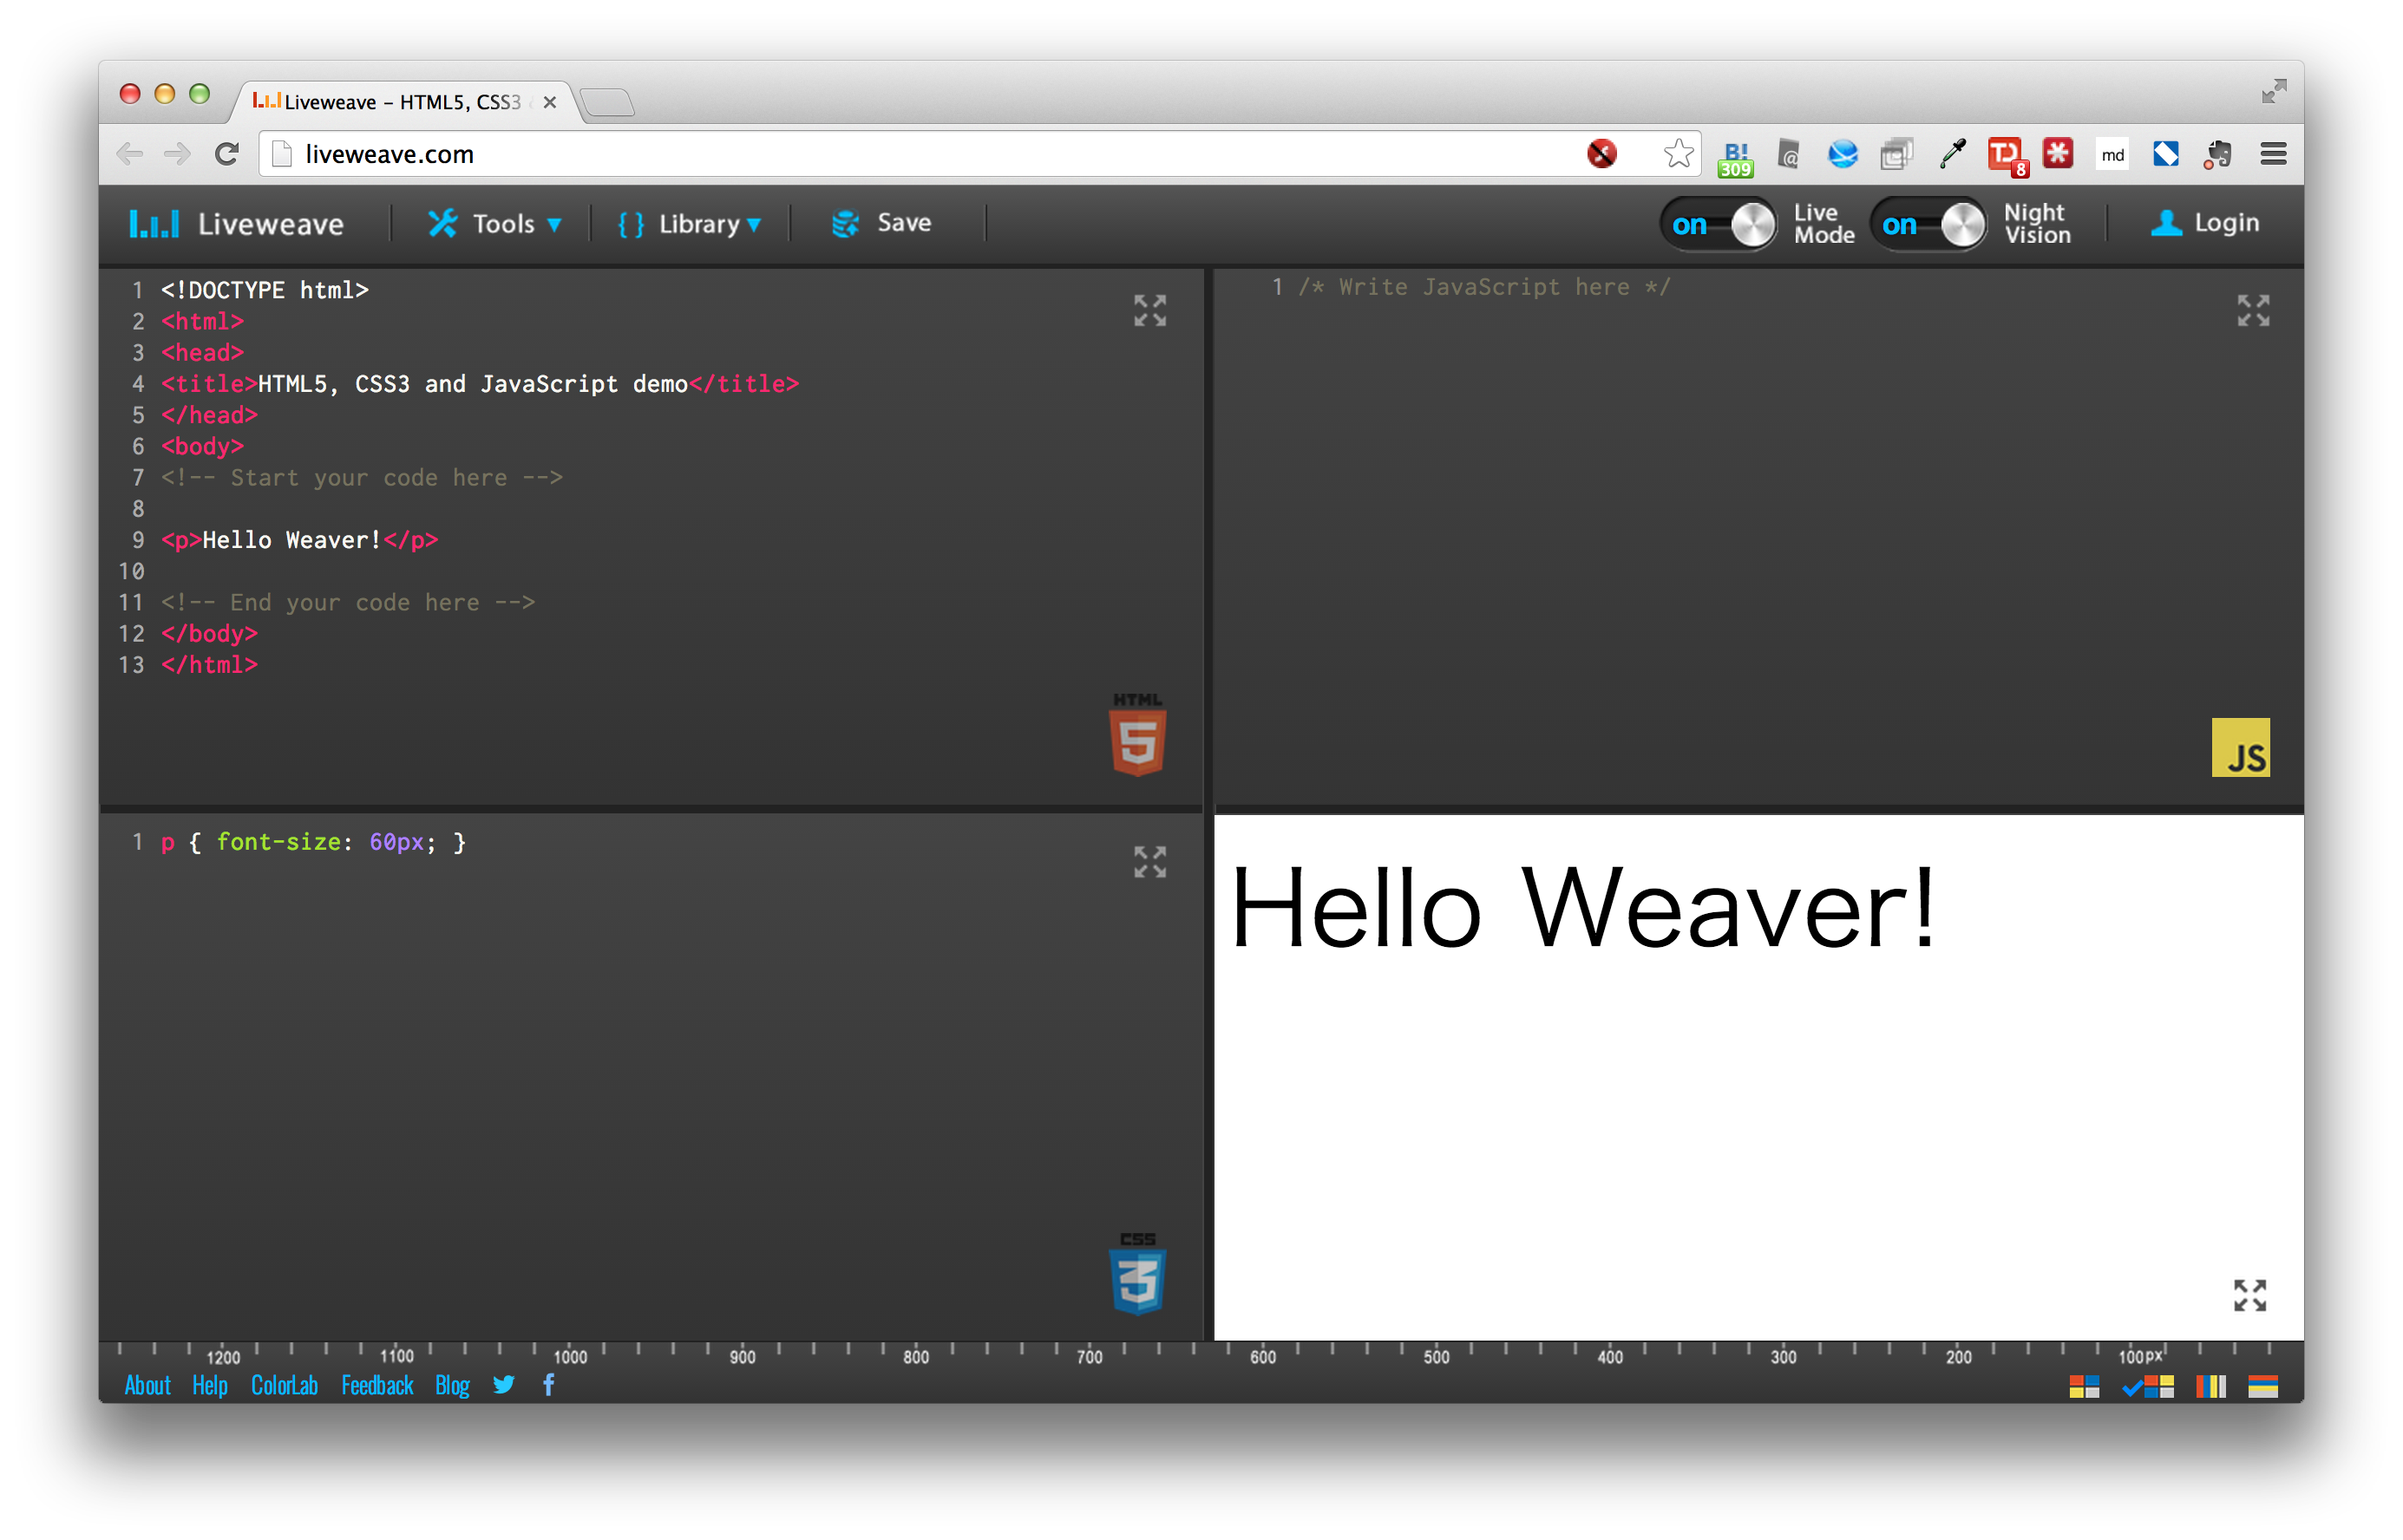Click the liveweave.com address bar
This screenshot has height=1540, width=2403.
900,154
